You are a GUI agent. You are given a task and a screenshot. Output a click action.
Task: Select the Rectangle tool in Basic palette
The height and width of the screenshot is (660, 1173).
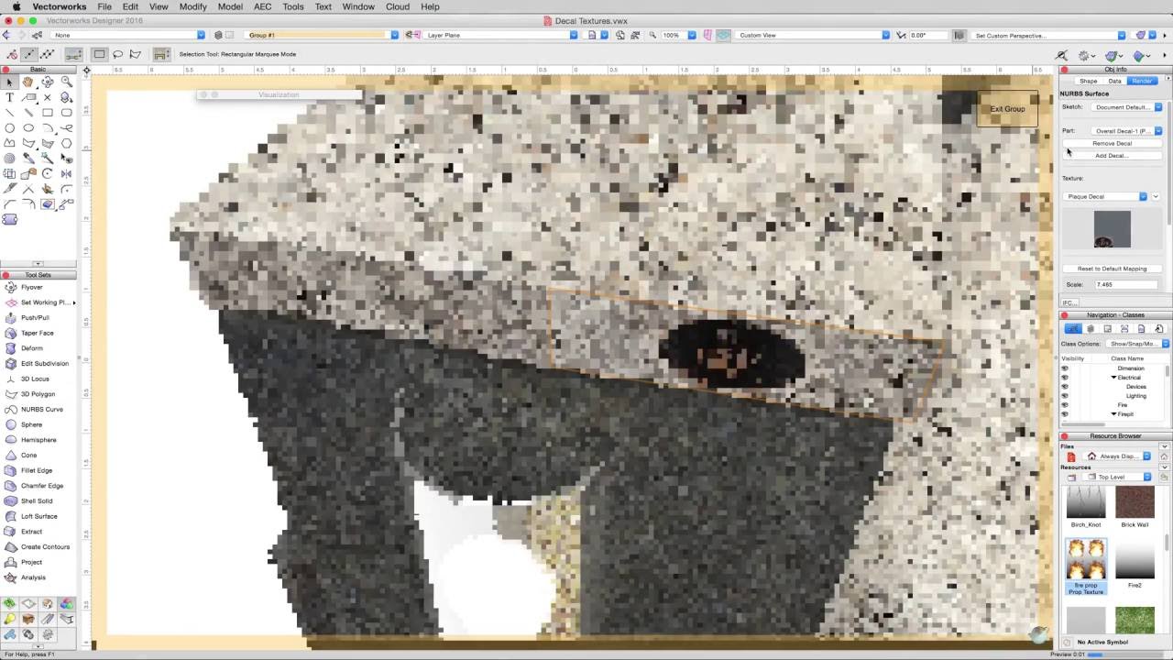point(48,113)
